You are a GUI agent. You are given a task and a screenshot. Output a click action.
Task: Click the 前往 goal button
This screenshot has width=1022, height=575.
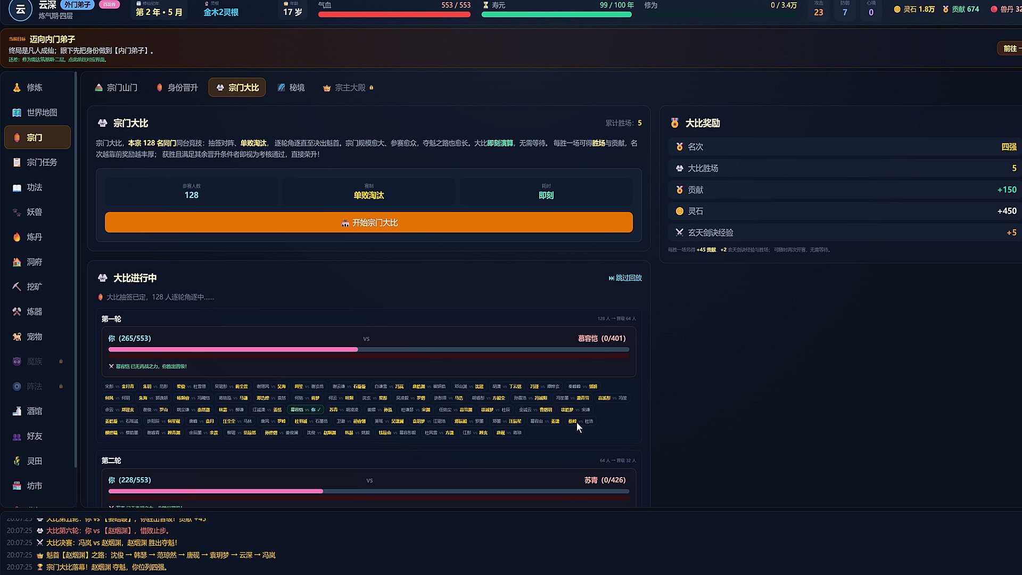point(1010,48)
